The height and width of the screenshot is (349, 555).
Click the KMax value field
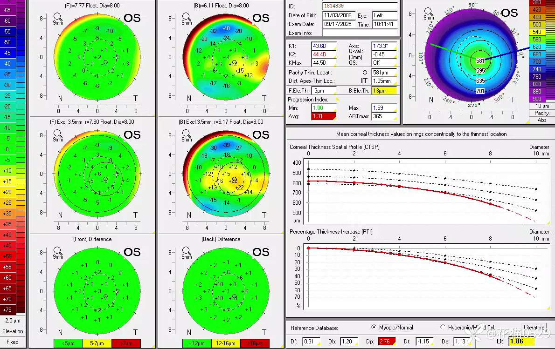321,63
